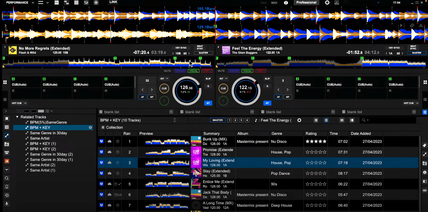
Task: Open the FX panel icon in top toolbar
Action: pyautogui.click(x=57, y=3)
